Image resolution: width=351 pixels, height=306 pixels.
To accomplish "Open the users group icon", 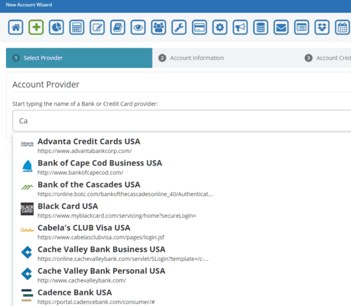I will pos(158,27).
